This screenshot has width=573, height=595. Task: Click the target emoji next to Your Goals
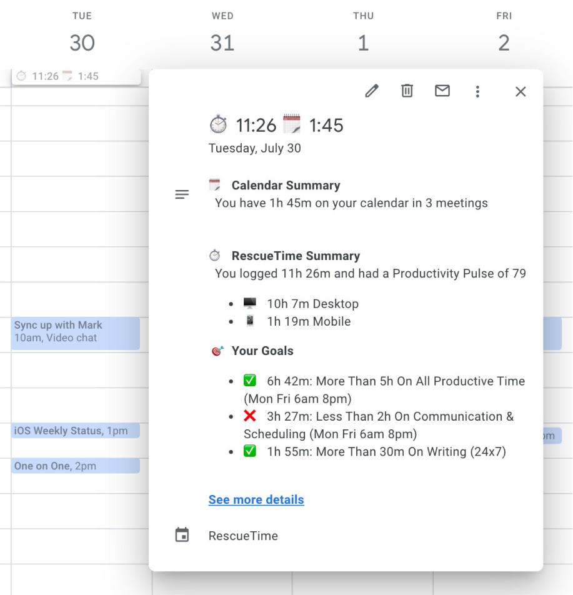(216, 351)
